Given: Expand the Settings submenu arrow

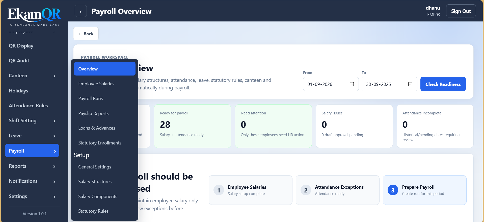Looking at the screenshot, I should pos(54,196).
